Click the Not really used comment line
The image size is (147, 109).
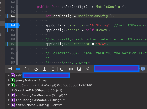[96, 39]
